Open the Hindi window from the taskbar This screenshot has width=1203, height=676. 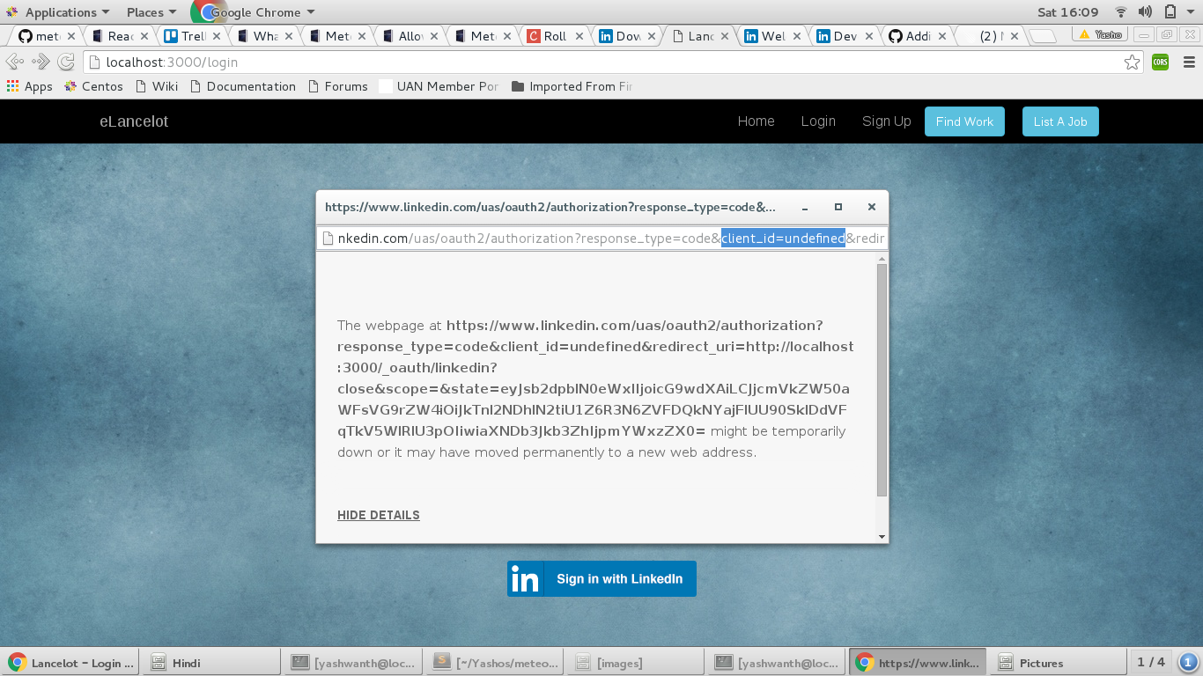(x=211, y=663)
